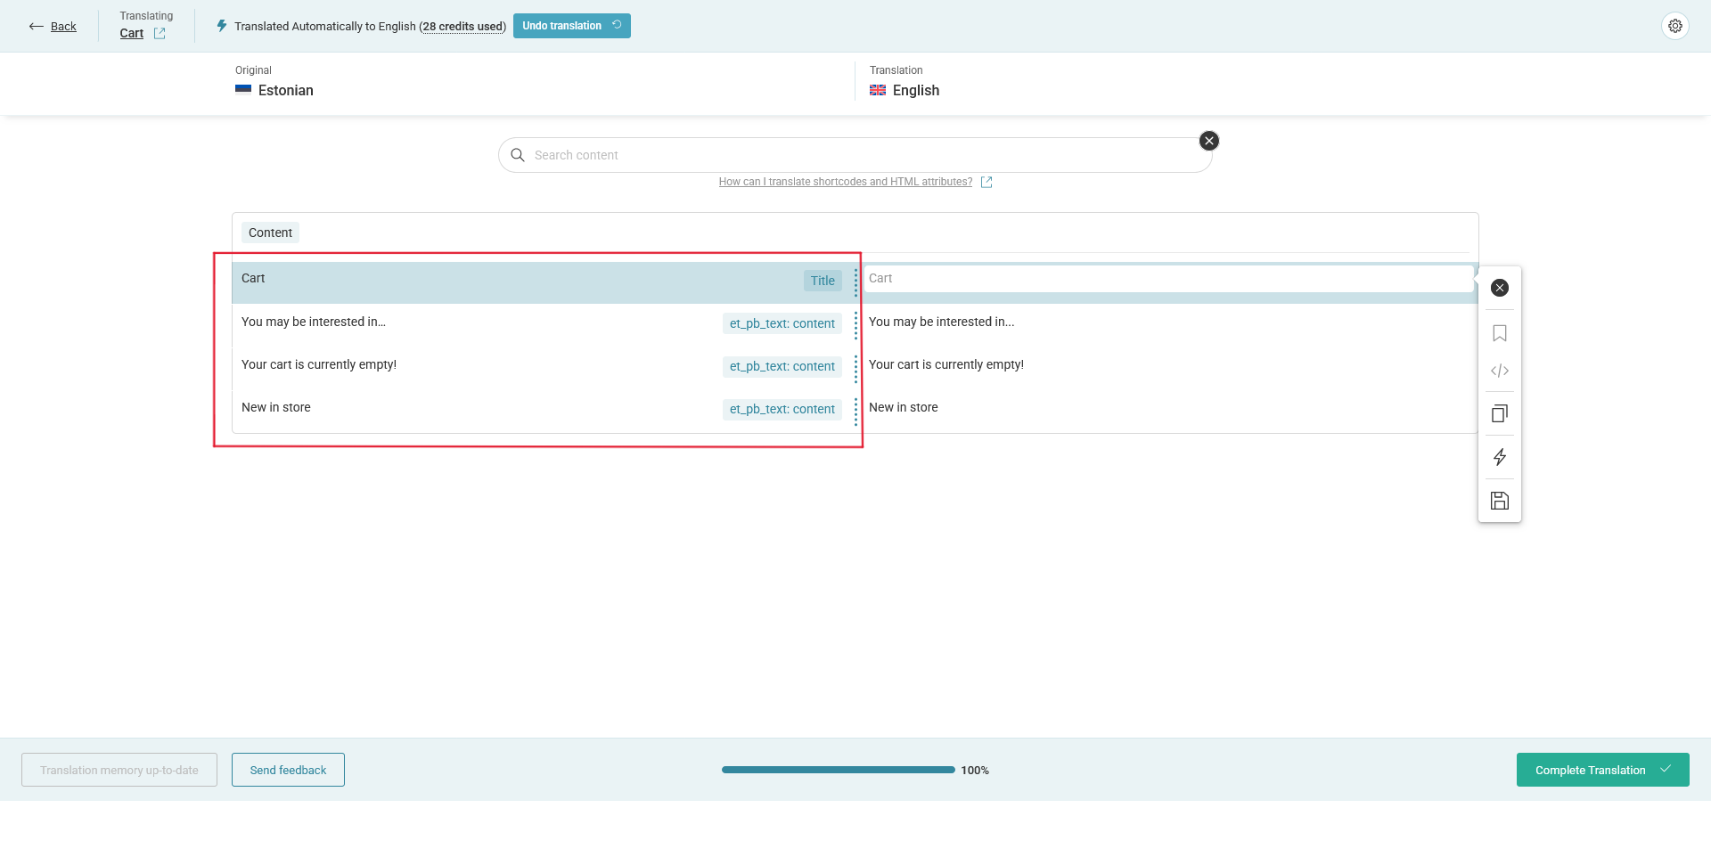Select 'New in store' translation row

1167,407
